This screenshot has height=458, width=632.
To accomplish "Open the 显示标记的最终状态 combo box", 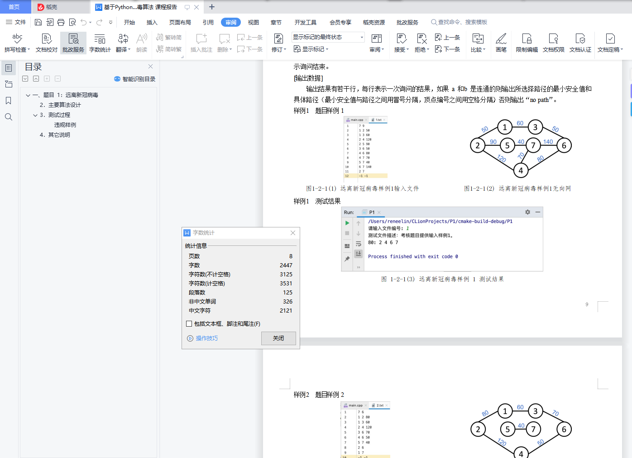I will coord(328,37).
